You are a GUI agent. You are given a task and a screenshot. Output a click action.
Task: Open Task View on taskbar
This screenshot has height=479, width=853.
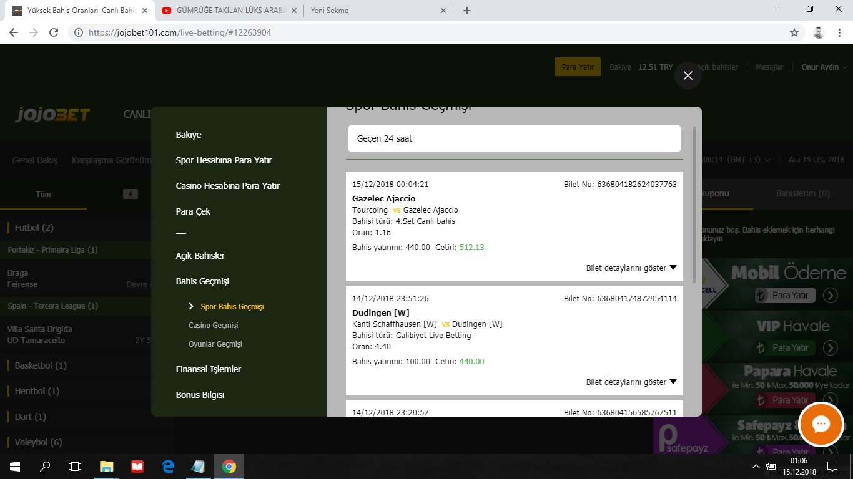75,466
